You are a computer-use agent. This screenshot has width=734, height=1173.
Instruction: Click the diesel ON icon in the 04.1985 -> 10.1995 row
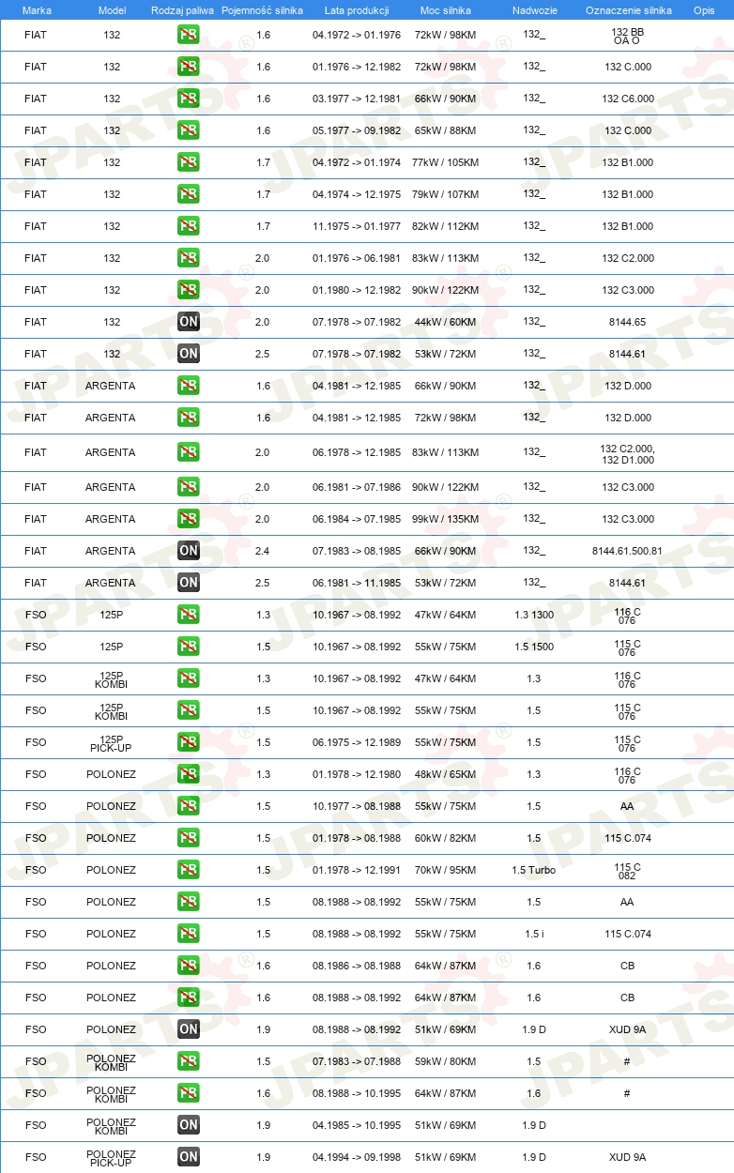pyautogui.click(x=189, y=1125)
